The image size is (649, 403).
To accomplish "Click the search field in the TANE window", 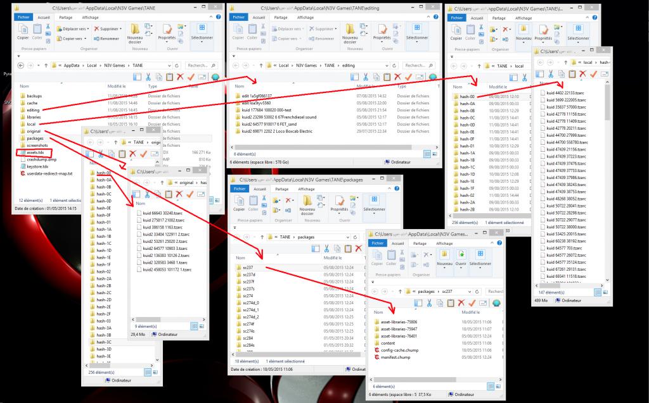I will point(201,65).
